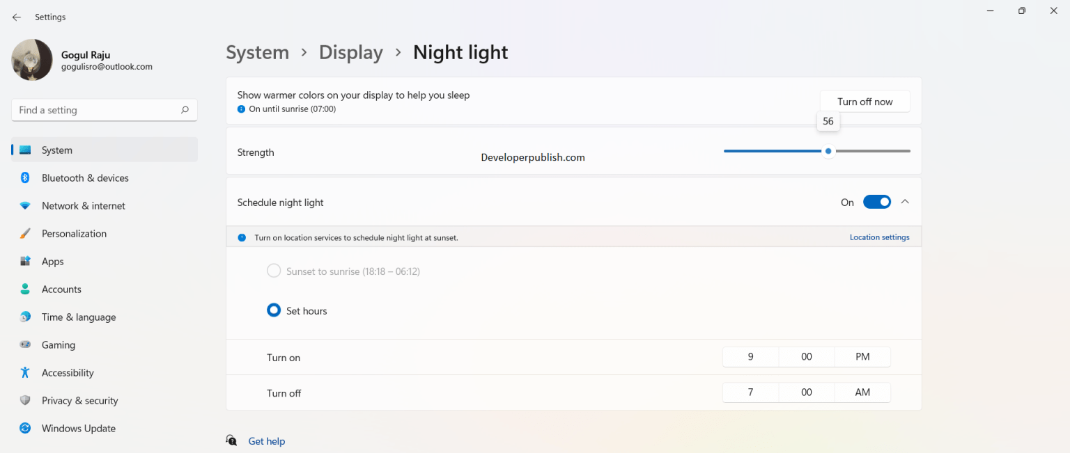Screen dimensions: 1070x453
Task: Toggle Schedule night light off
Action: [x=877, y=201]
